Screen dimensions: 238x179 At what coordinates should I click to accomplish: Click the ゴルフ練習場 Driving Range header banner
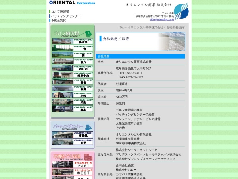[x=73, y=34]
